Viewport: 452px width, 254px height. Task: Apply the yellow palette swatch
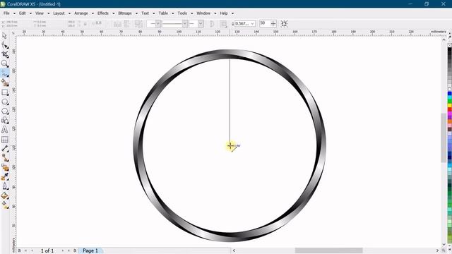[x=449, y=106]
